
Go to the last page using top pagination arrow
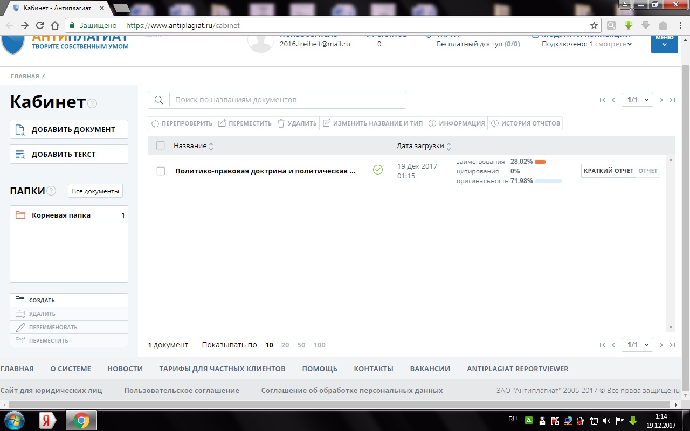pos(672,100)
